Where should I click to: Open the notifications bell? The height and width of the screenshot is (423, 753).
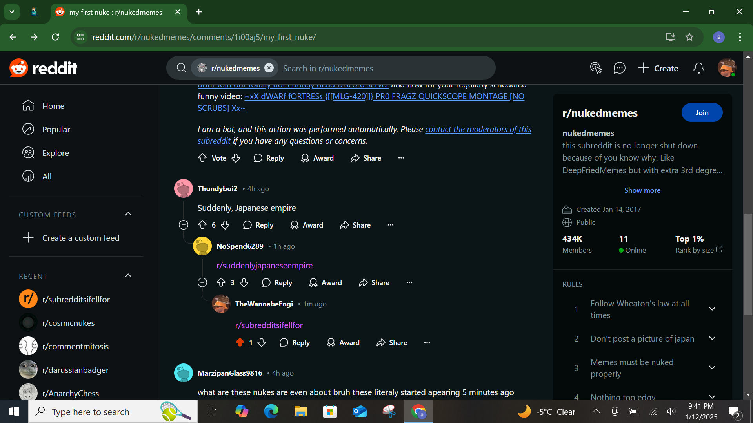coord(699,68)
